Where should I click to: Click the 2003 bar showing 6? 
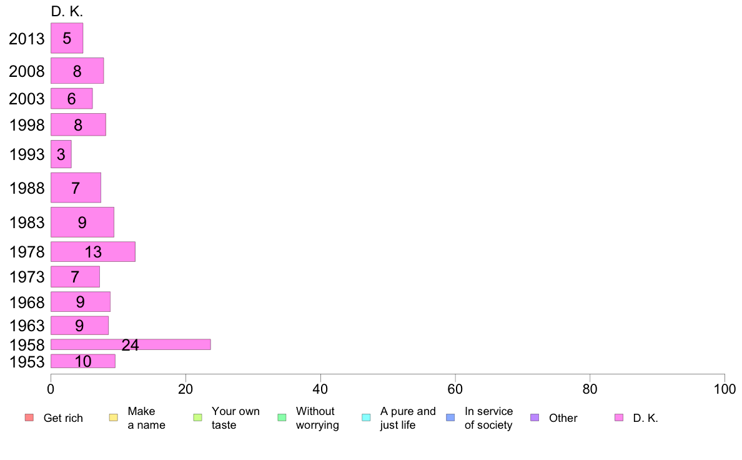(71, 99)
